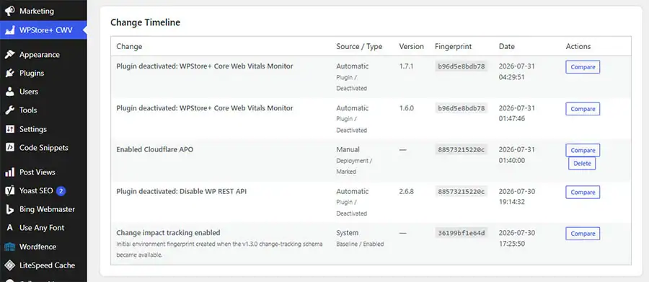Click date 2026-07-30 19:14:32
The image size is (649, 282).
(x=517, y=197)
